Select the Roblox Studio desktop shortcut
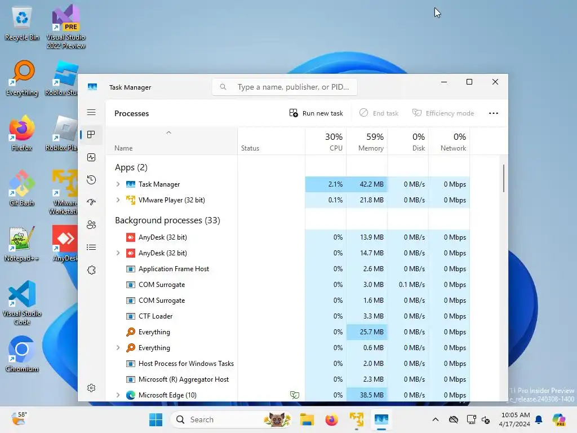577x433 pixels. pos(62,78)
